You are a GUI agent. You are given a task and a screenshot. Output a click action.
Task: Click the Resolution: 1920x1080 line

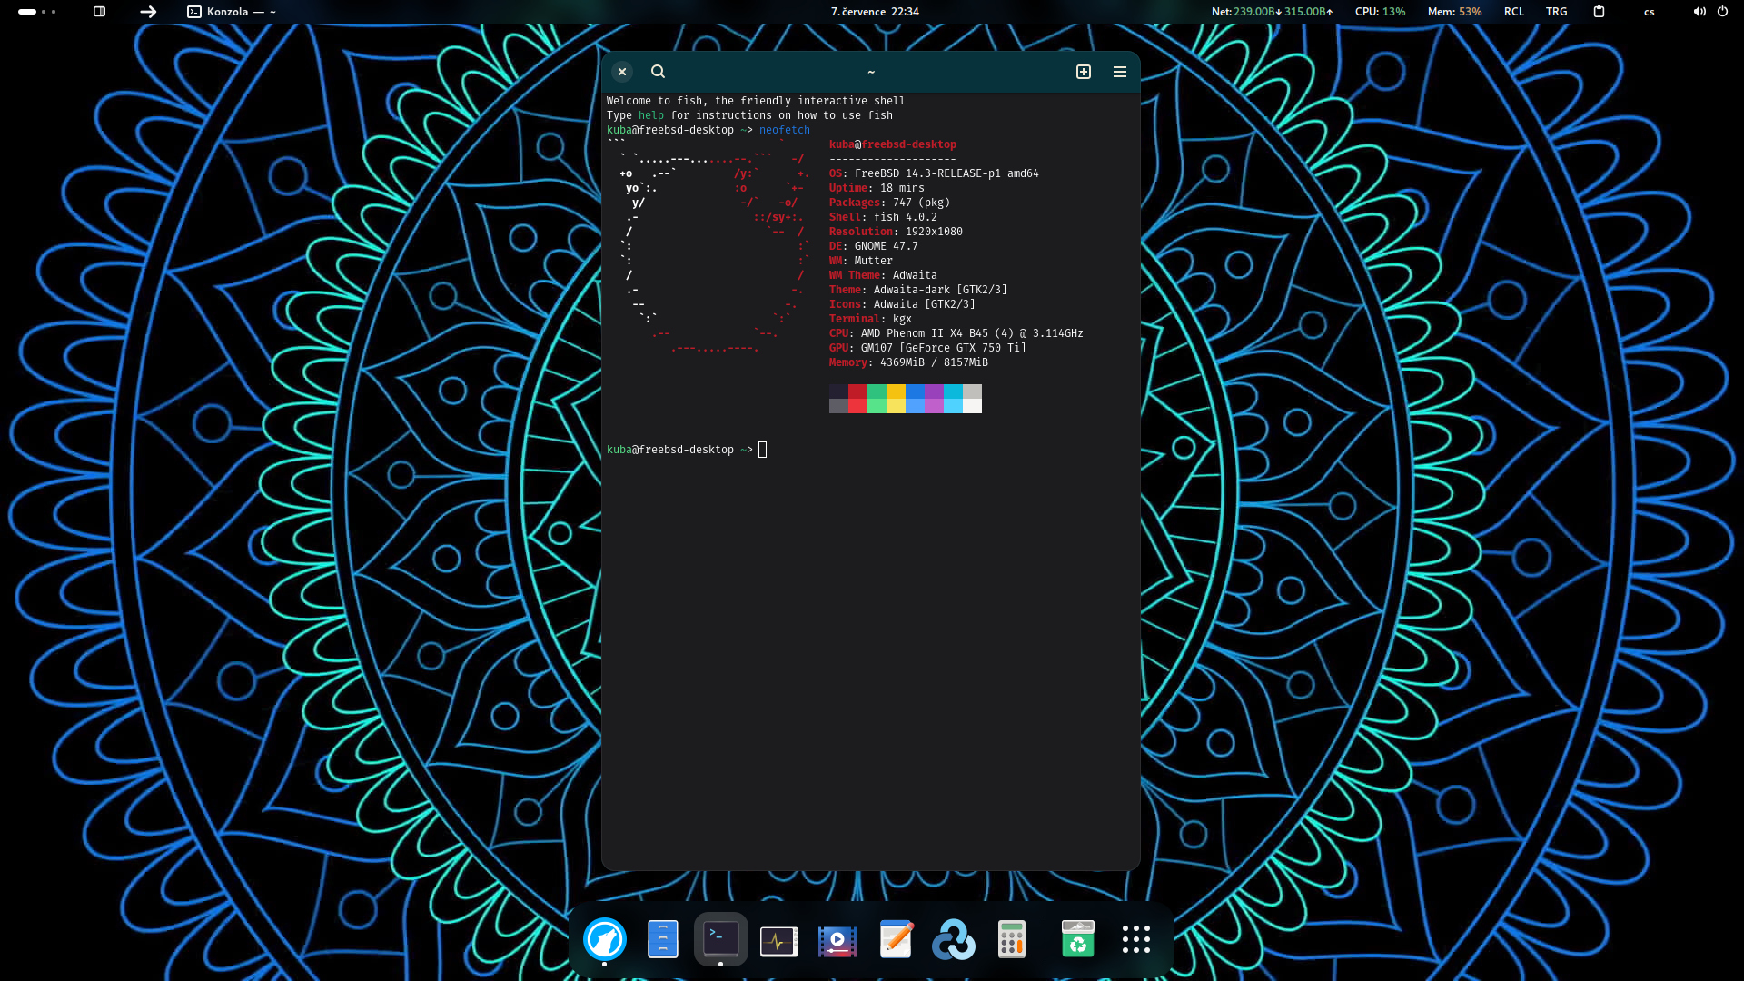click(896, 232)
